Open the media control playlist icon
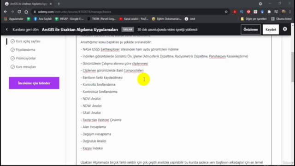 (x=276, y=12)
